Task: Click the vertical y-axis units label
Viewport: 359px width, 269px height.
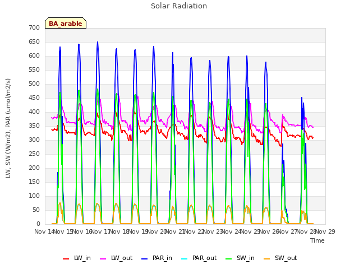Action: [x=8, y=128]
